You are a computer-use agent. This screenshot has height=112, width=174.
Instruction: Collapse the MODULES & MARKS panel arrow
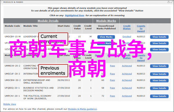pyautogui.click(x=1, y=2)
